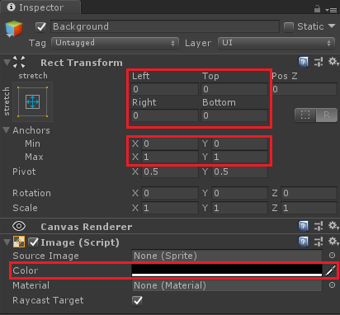Click Anchors Max Y field
The image size is (340, 315).
pyautogui.click(x=239, y=157)
